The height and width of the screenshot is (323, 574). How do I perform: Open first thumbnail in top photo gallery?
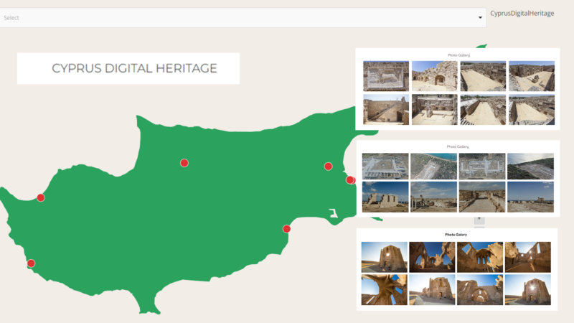[x=386, y=76]
